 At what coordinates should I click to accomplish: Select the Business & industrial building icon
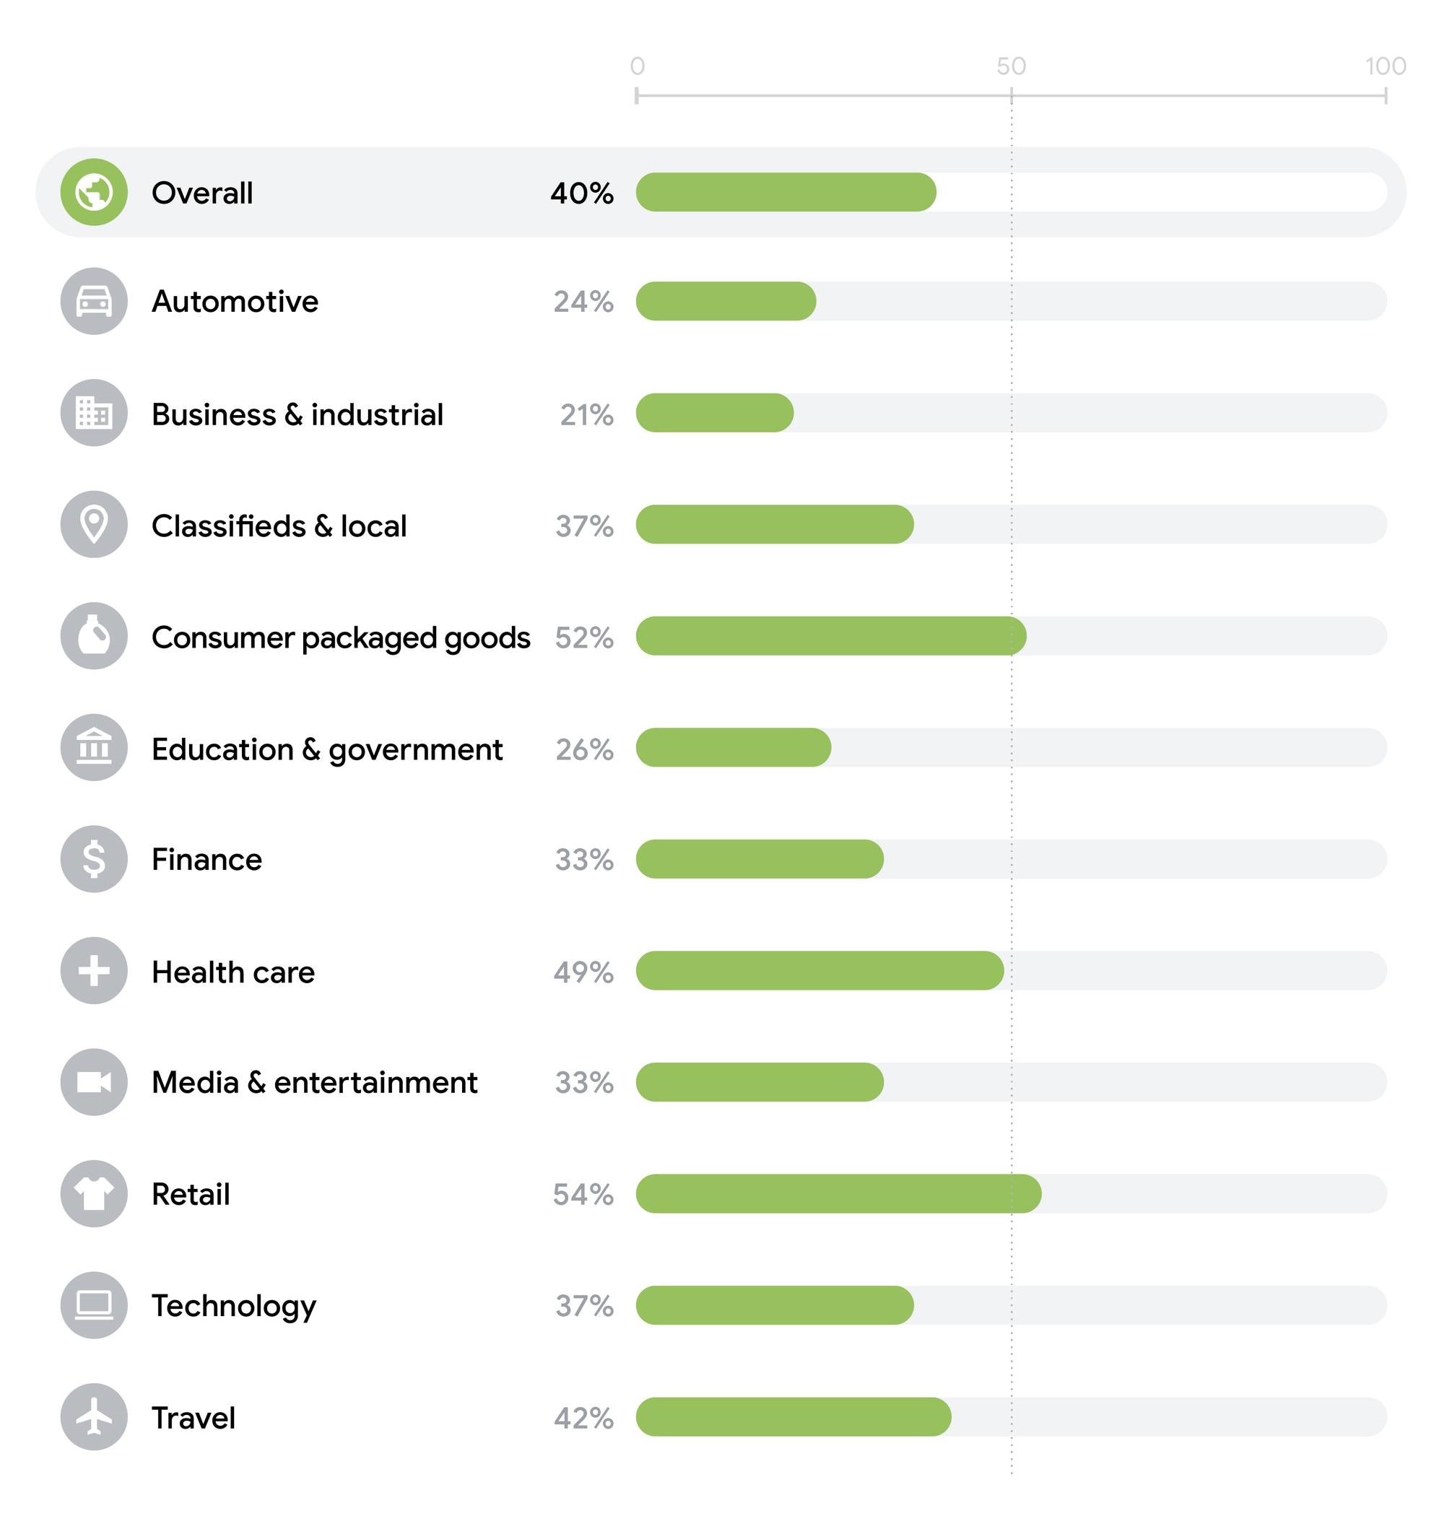click(94, 413)
